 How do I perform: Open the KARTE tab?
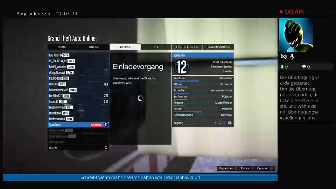(x=63, y=47)
